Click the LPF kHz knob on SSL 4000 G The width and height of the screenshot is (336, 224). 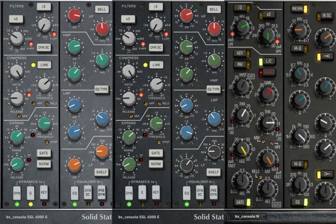pyautogui.click(x=44, y=25)
